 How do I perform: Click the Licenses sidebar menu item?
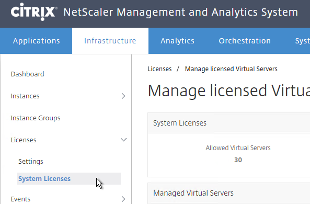pyautogui.click(x=24, y=140)
